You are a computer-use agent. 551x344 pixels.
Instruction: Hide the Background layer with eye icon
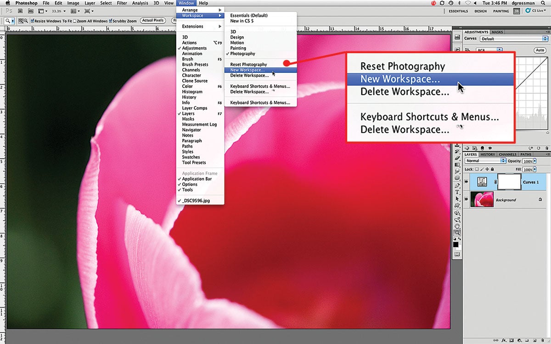click(x=467, y=200)
